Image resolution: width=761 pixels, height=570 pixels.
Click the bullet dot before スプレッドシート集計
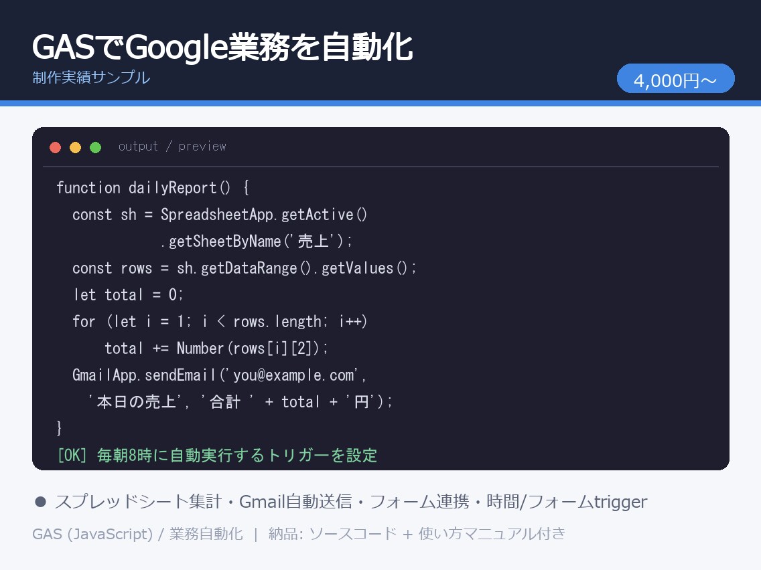coord(40,502)
